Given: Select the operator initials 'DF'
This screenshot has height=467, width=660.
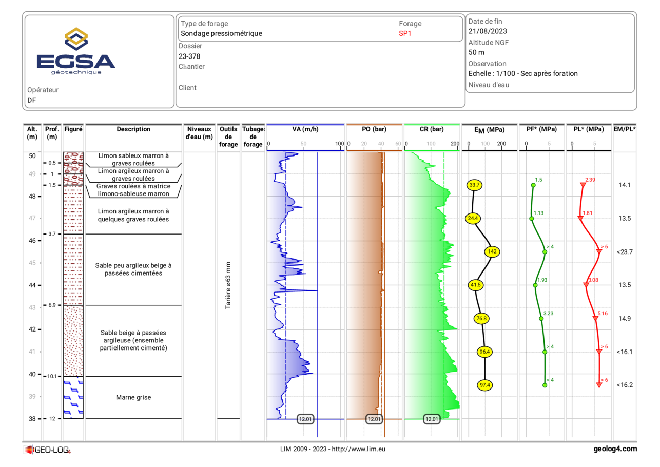Looking at the screenshot, I should pos(32,100).
